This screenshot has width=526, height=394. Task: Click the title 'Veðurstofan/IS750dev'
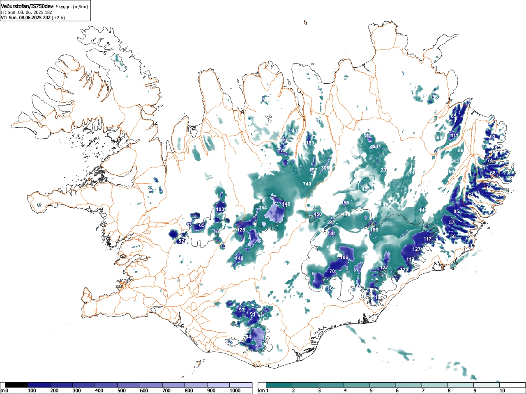pyautogui.click(x=27, y=6)
